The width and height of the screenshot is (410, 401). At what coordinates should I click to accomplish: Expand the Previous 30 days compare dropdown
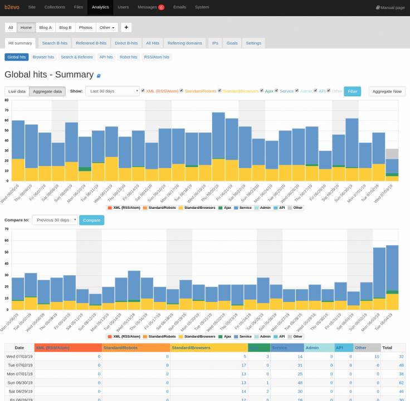[x=55, y=220]
